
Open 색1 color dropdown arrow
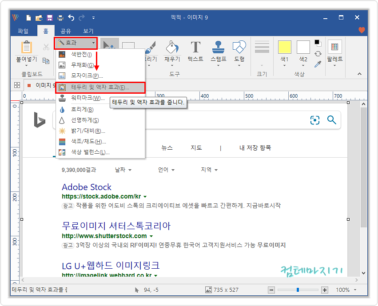click(x=284, y=66)
